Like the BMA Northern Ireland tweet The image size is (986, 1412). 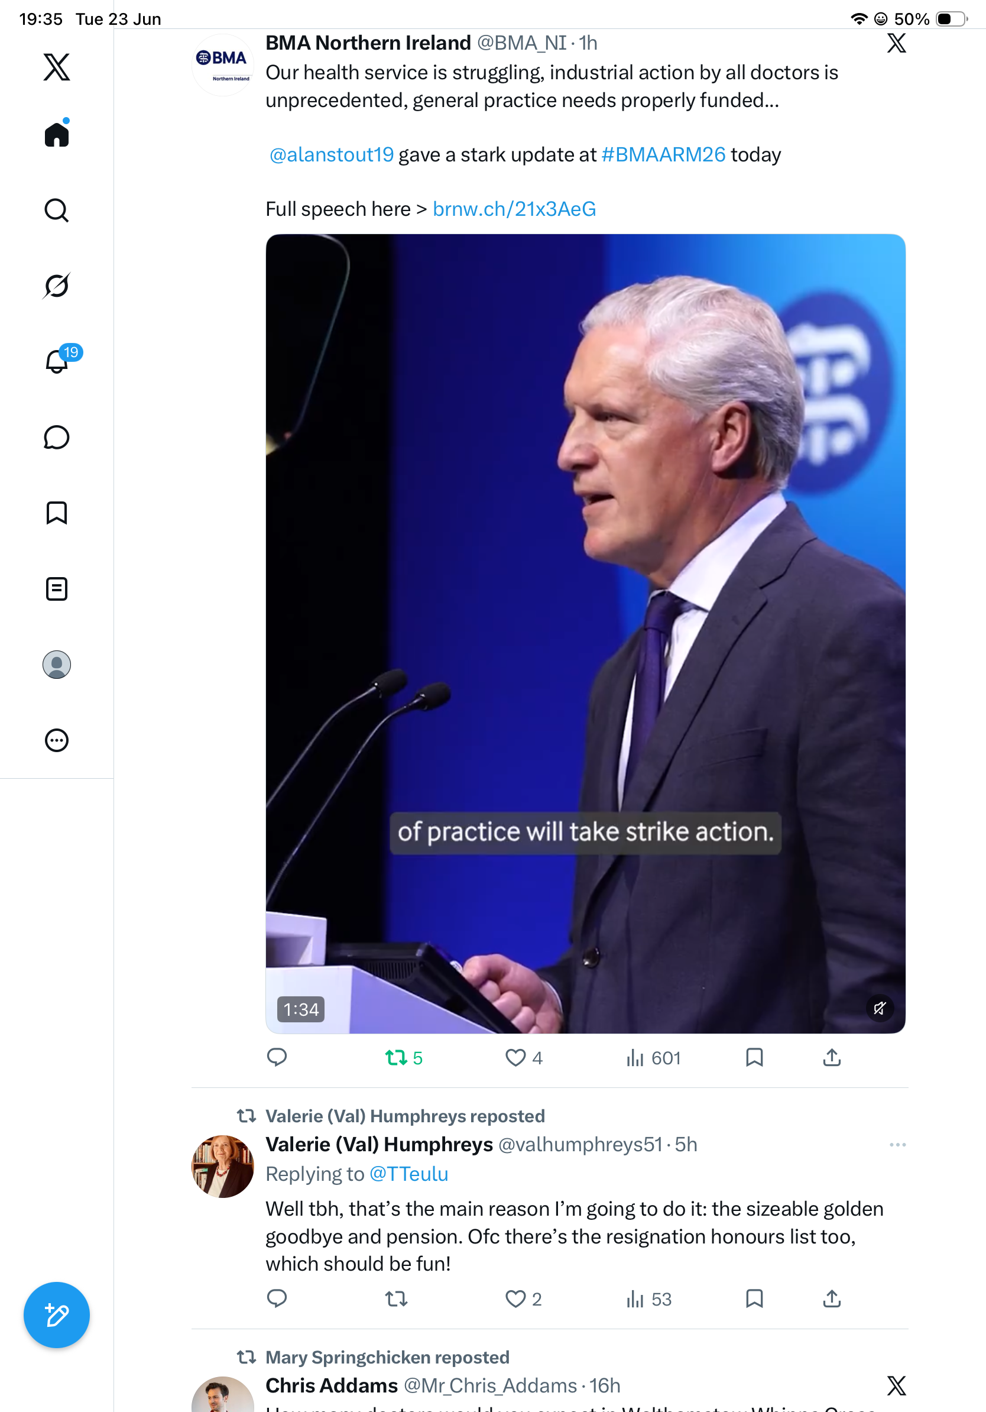pyautogui.click(x=524, y=1058)
